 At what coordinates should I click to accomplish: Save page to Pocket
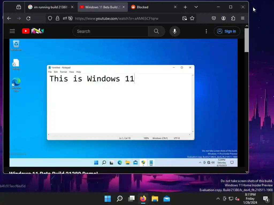[214, 18]
